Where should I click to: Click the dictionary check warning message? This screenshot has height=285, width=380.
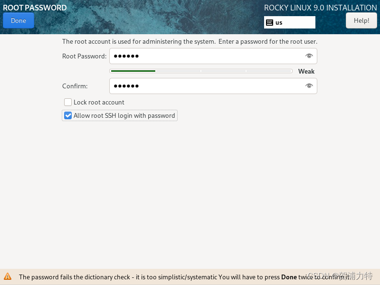tap(184, 277)
